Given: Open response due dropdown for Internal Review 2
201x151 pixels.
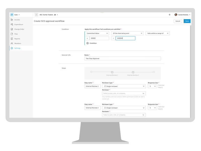Looking at the screenshot, I should pos(153,108).
